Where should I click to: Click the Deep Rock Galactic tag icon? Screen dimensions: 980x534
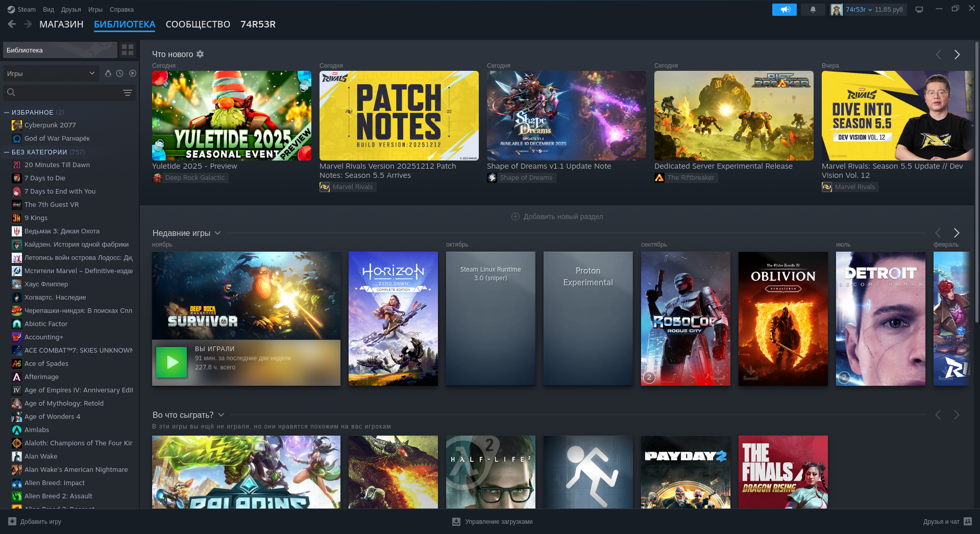(157, 178)
